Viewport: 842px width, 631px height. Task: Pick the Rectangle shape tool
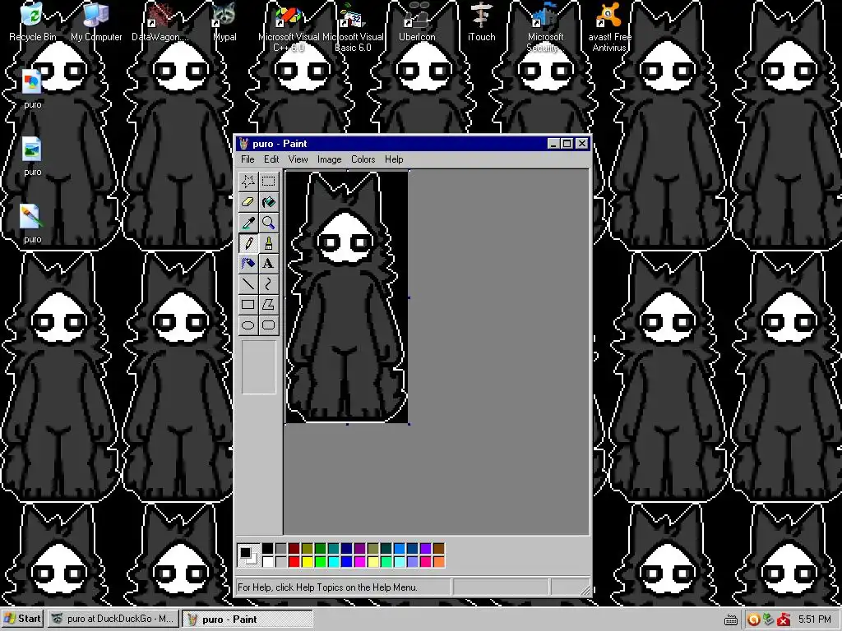(x=248, y=305)
